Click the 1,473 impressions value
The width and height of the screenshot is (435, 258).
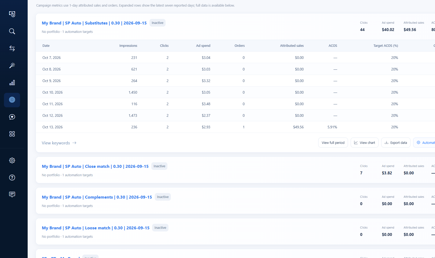click(133, 115)
